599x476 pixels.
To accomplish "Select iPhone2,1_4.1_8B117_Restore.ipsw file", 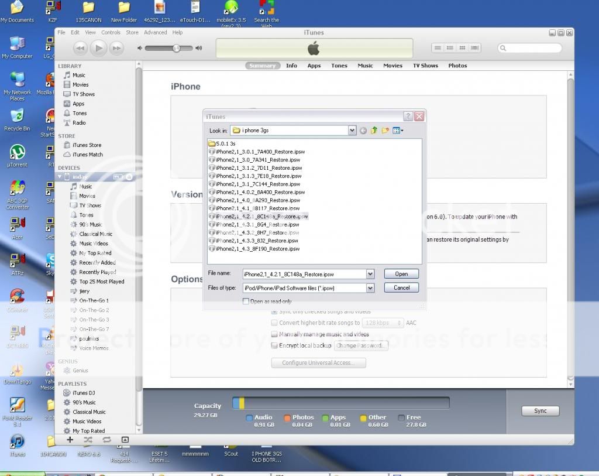I will click(254, 208).
